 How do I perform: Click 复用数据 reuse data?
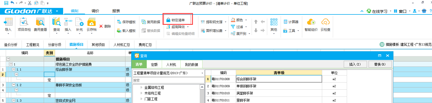pos(151,22)
